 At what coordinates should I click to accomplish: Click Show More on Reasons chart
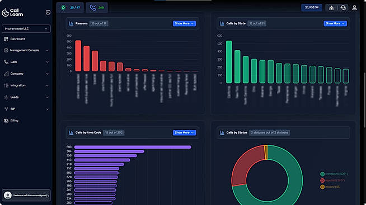184,23
